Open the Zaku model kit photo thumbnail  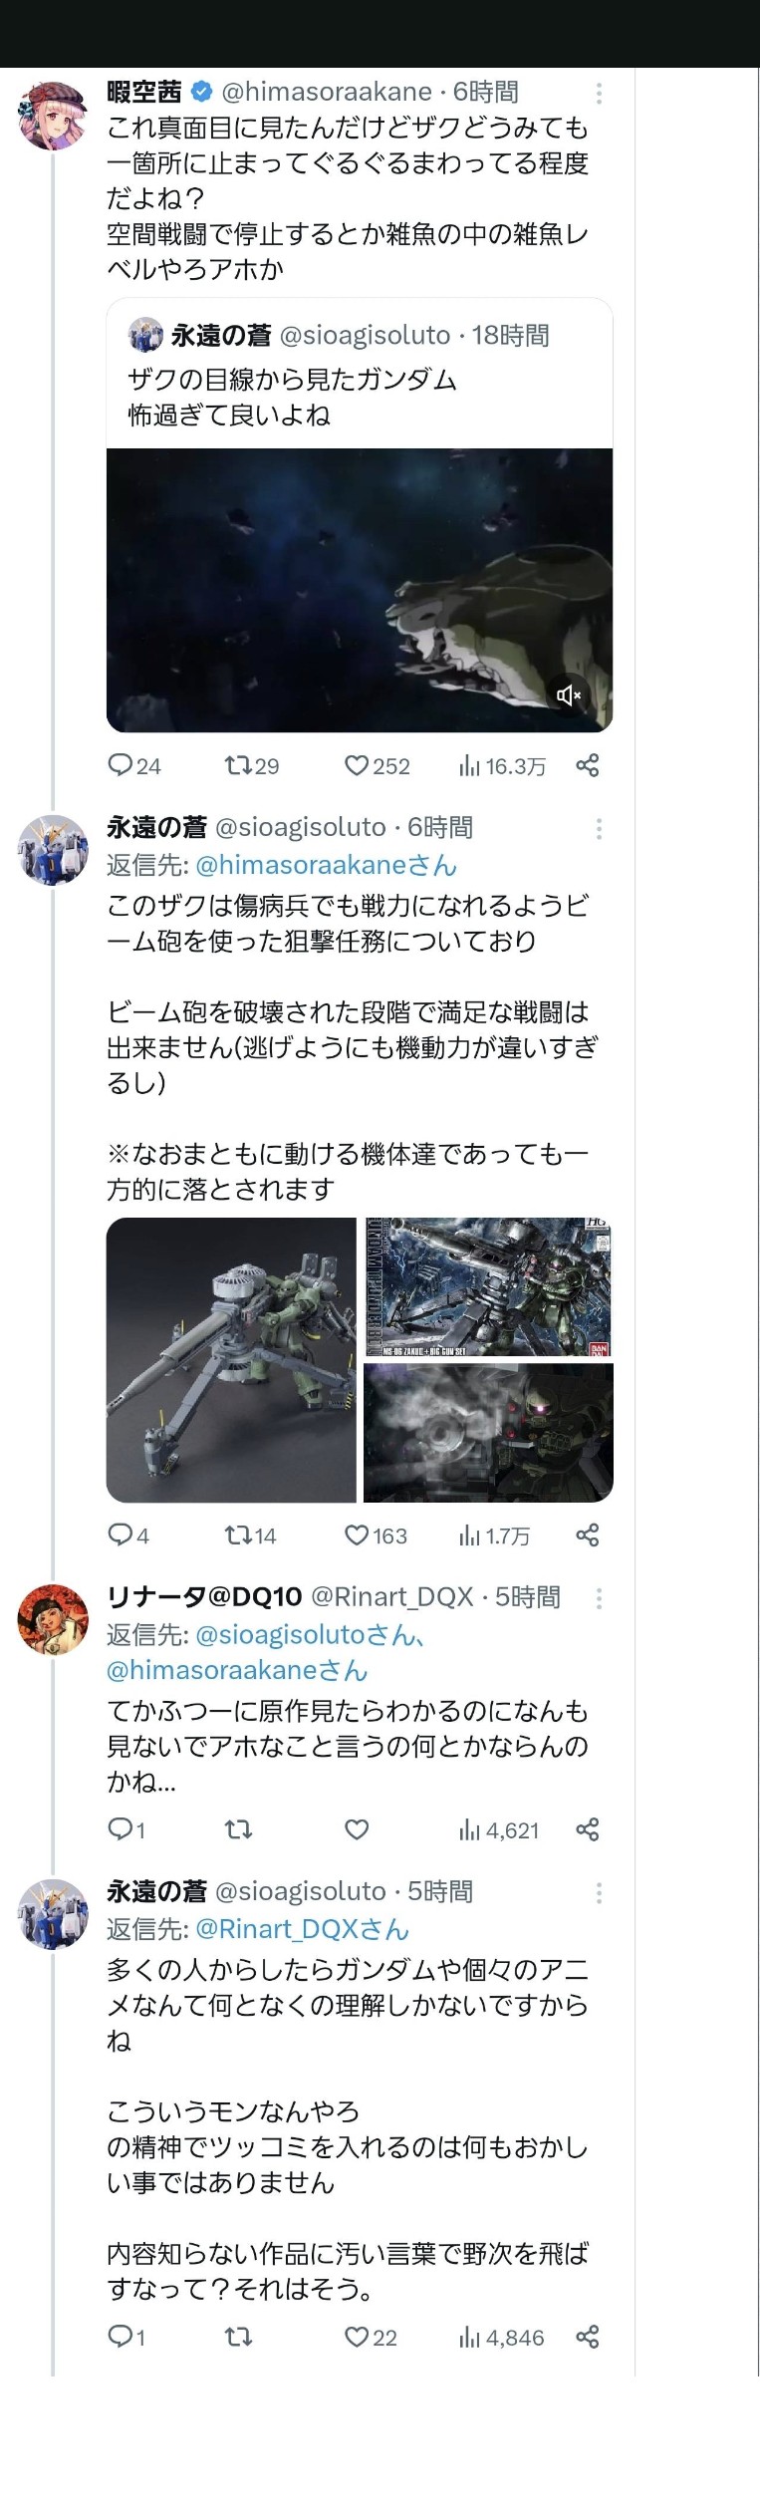click(x=231, y=1359)
